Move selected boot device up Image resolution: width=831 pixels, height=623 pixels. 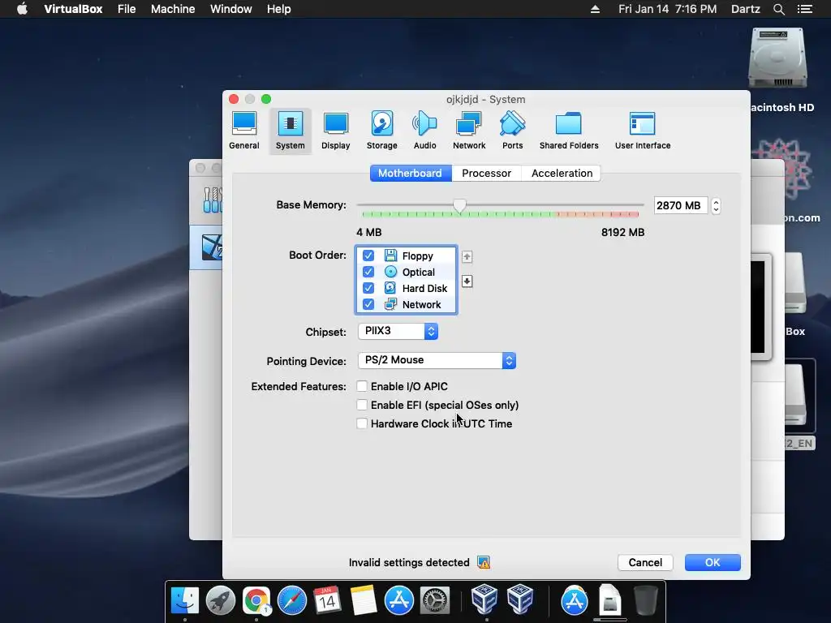[x=467, y=257]
